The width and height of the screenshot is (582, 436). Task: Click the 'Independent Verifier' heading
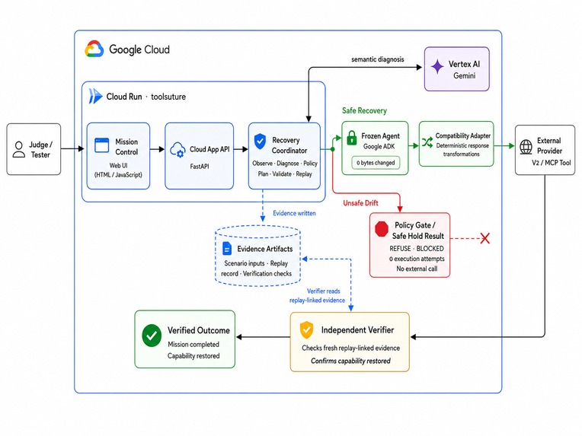point(357,330)
